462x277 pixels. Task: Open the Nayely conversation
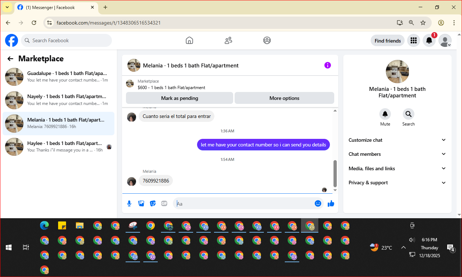pos(58,100)
